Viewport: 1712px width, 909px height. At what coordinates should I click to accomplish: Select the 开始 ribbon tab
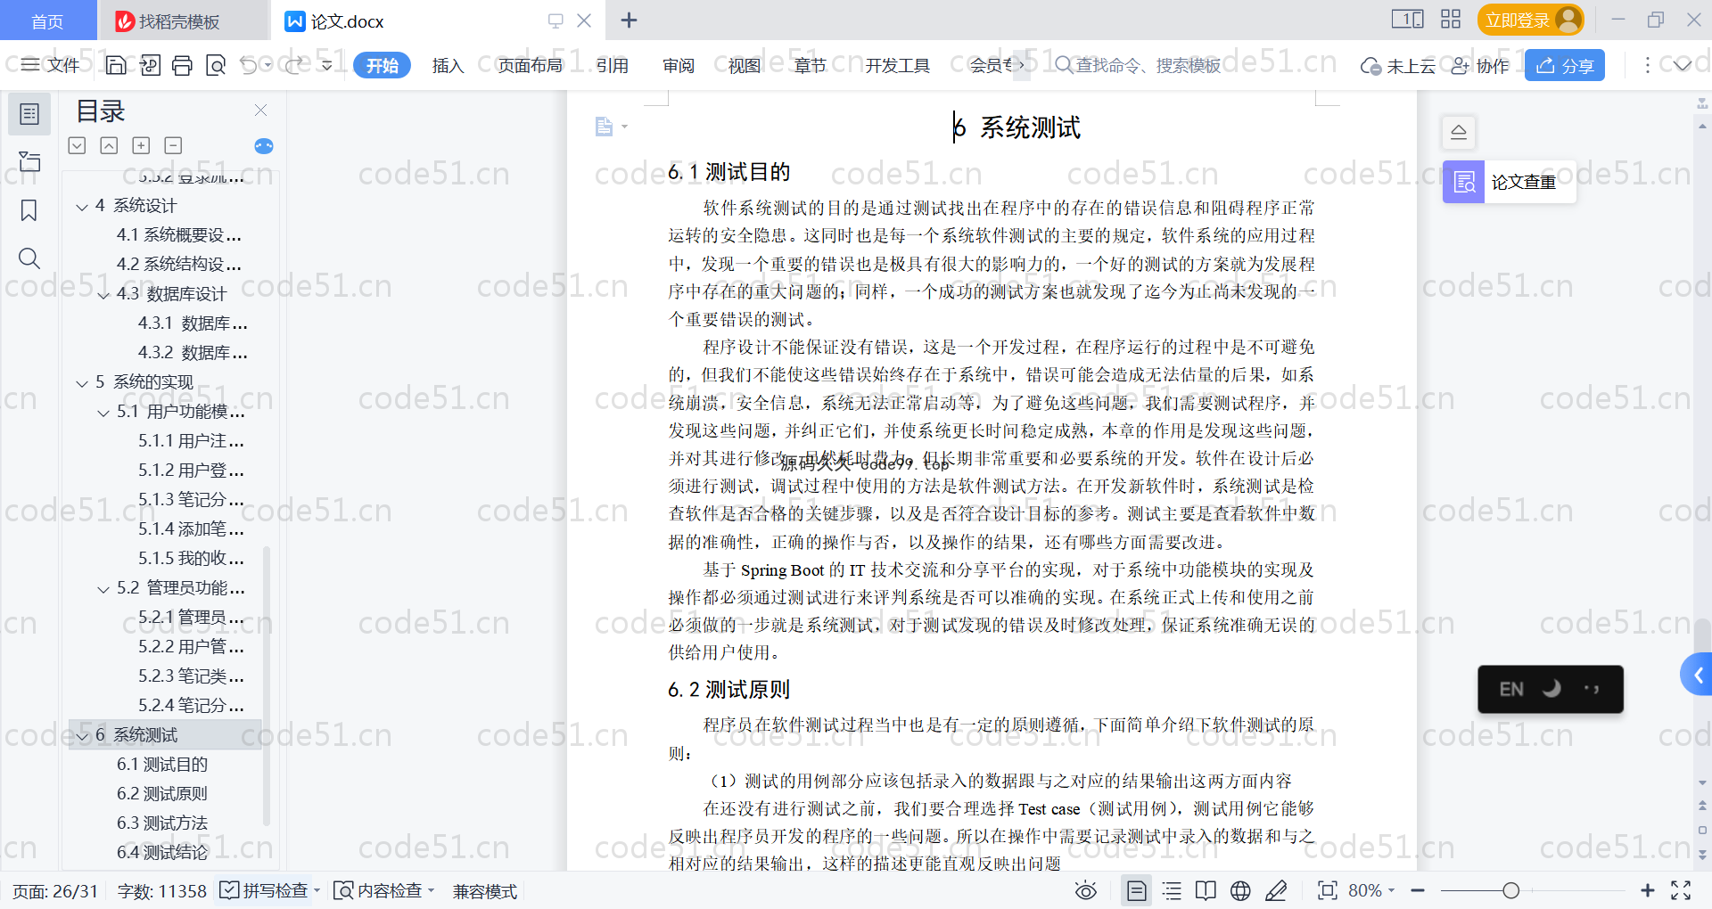pos(382,65)
